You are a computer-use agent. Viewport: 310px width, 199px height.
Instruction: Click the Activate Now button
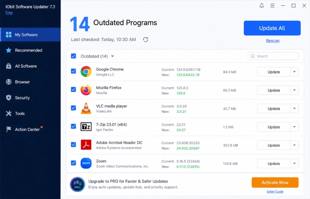[x=275, y=182]
